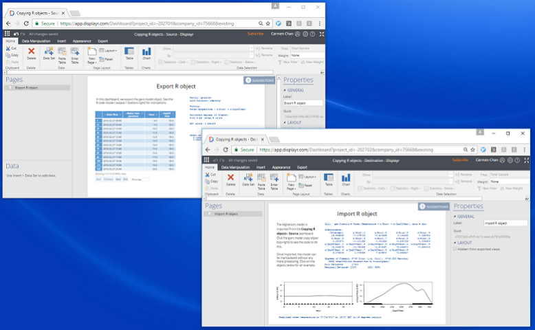
Task: Click Paste Table icon in Destination window
Action: 261,178
